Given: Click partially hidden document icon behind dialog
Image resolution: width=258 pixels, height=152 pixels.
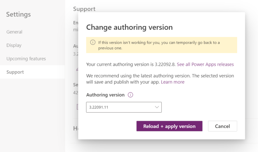Looking at the screenshot, I should (77, 107).
